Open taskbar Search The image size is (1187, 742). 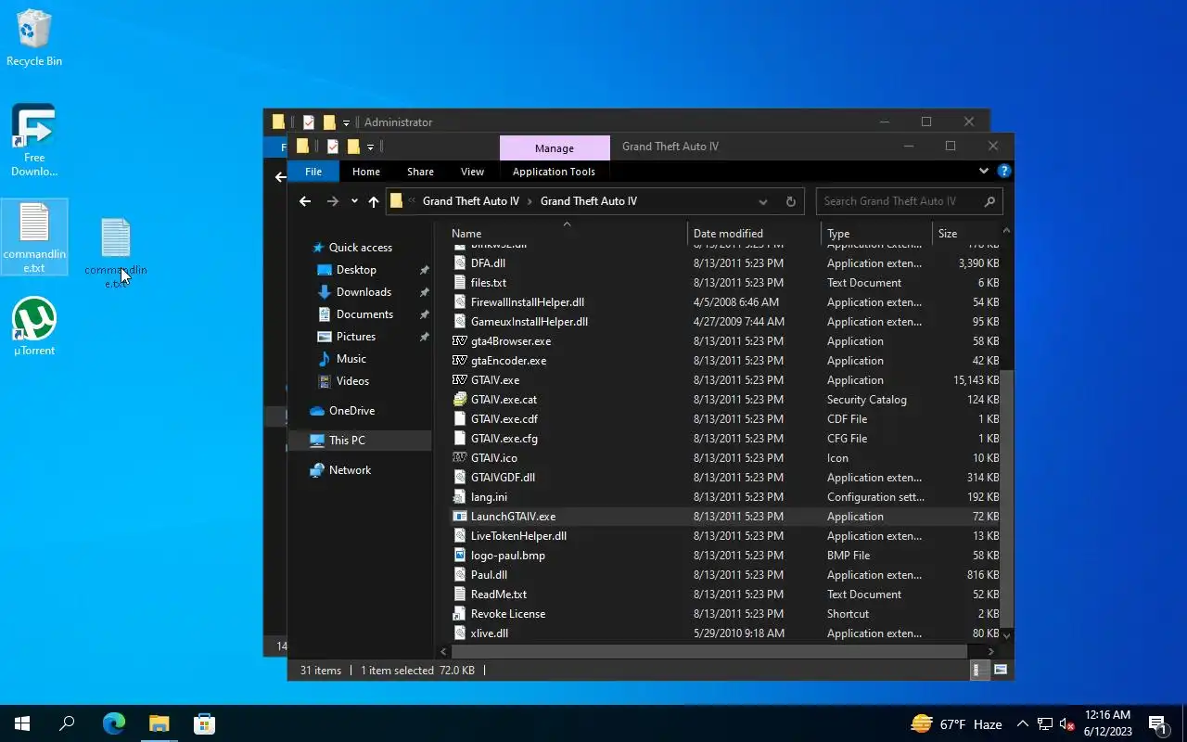[x=67, y=723]
